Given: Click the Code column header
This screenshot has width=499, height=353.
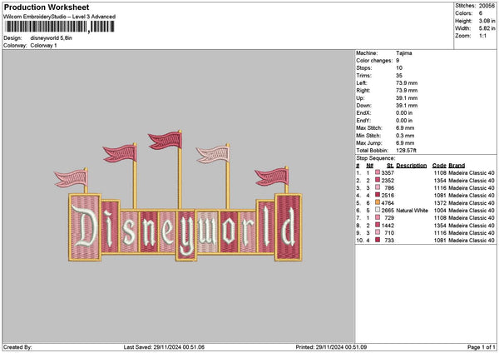Looking at the screenshot, I should [x=439, y=166].
